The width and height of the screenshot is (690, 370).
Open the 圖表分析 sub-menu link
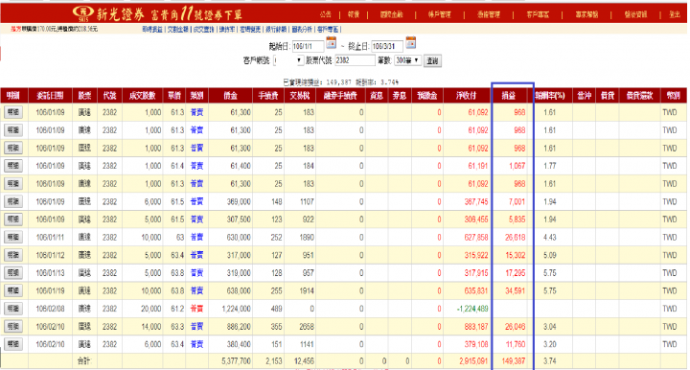(x=302, y=29)
